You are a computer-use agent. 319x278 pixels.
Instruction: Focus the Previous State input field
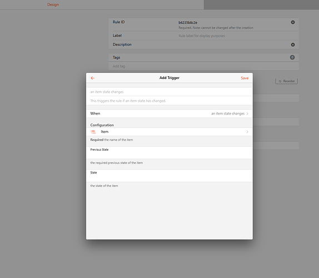coord(170,155)
